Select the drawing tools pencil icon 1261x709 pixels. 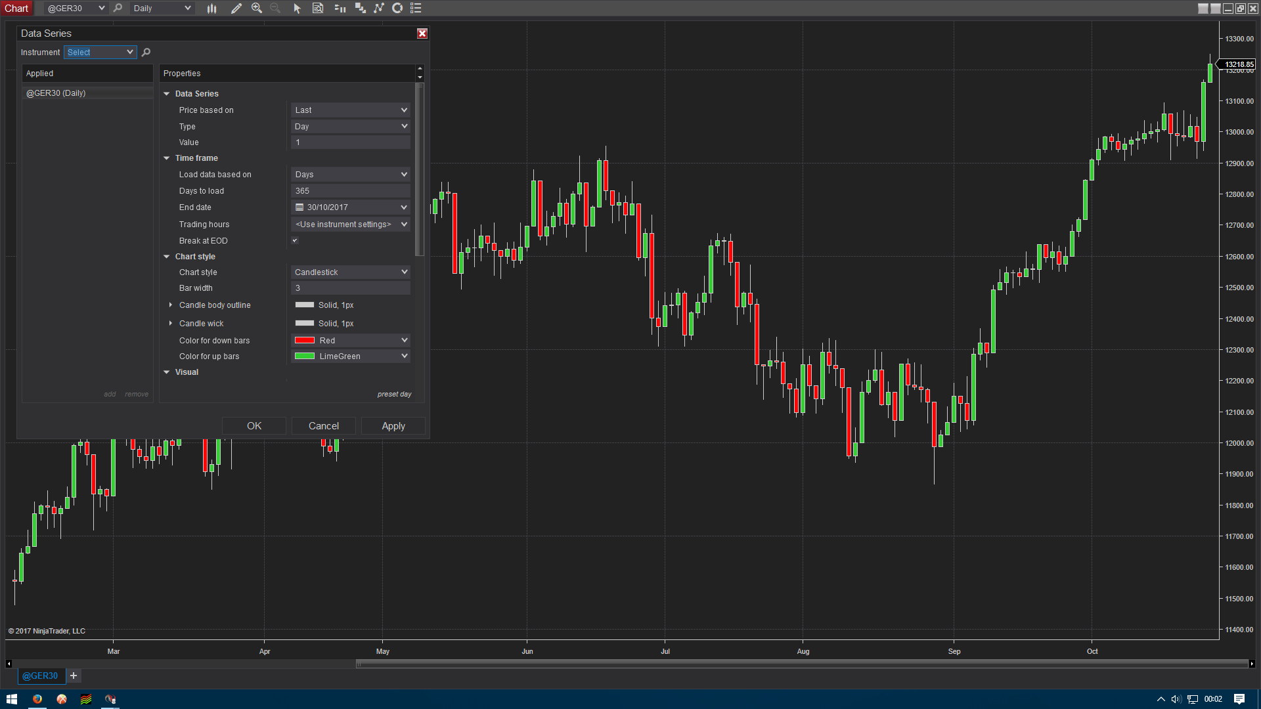(x=236, y=9)
